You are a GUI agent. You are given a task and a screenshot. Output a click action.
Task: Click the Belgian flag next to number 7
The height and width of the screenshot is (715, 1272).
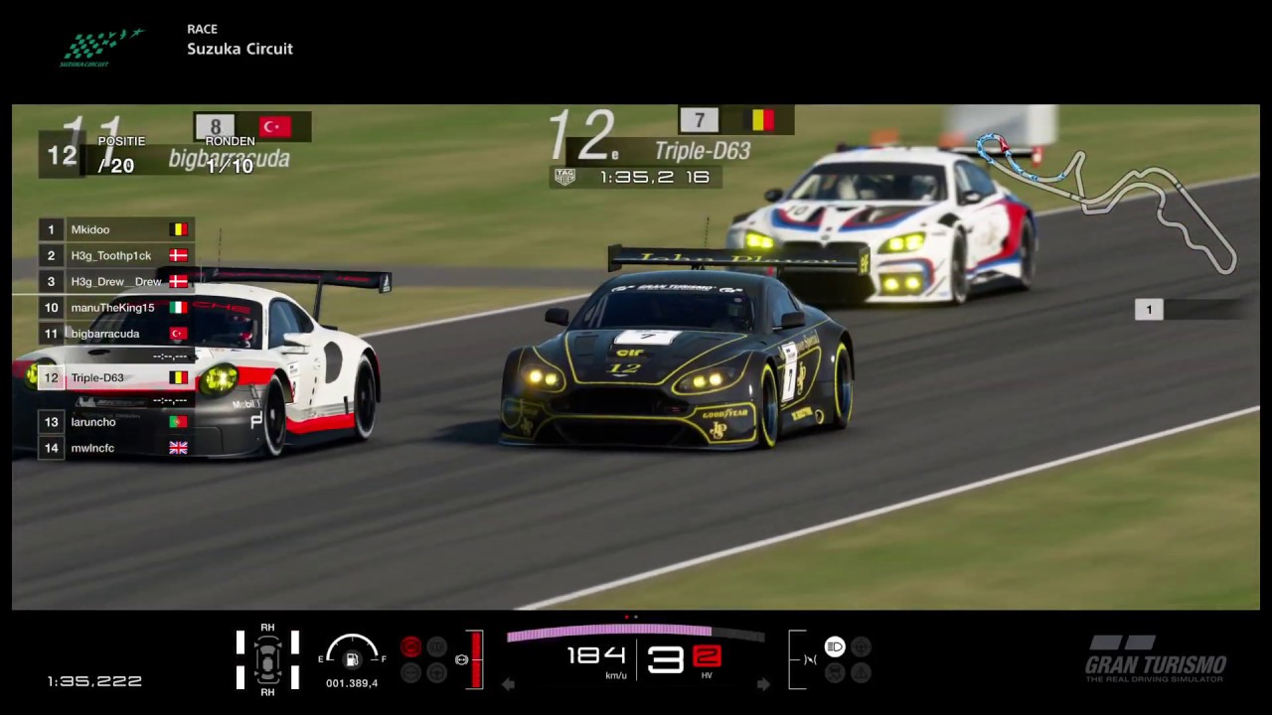pos(762,120)
